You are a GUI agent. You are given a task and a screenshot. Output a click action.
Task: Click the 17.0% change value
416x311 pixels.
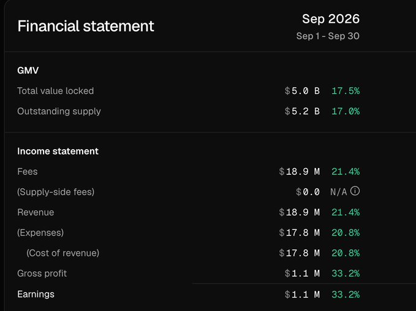pos(346,111)
